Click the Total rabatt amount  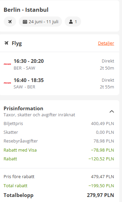coord(101,186)
